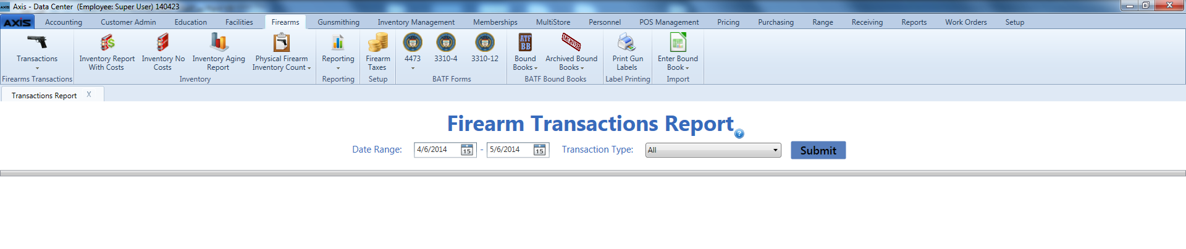Click the help question mark icon
Viewport: 1186px width, 249px height.
coord(739,133)
